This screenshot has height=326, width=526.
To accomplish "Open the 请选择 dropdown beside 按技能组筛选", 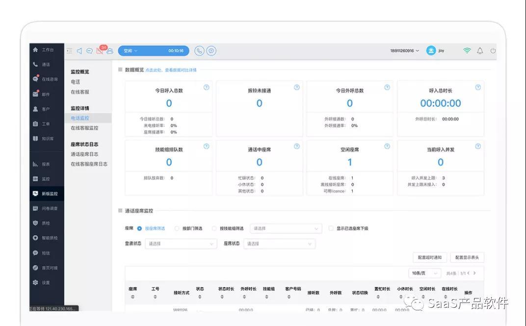I will [x=286, y=228].
